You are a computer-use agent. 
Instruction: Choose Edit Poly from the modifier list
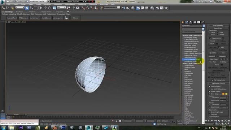(187, 93)
